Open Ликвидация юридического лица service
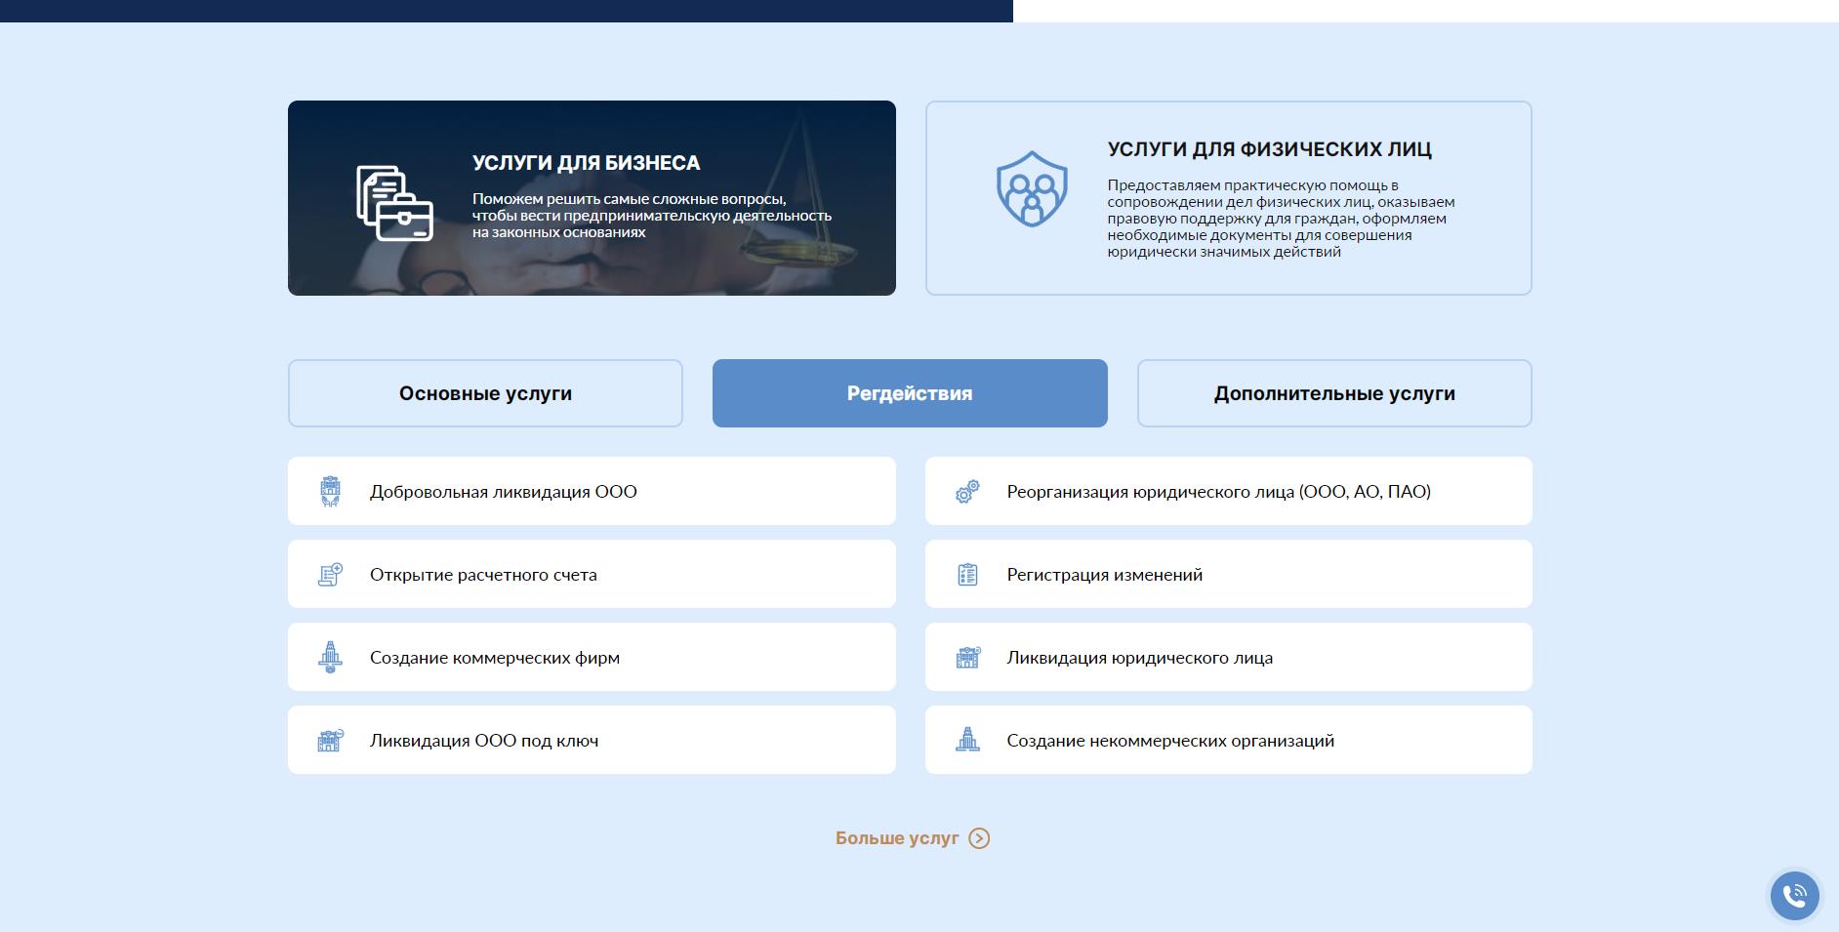This screenshot has width=1839, height=932. [1229, 657]
